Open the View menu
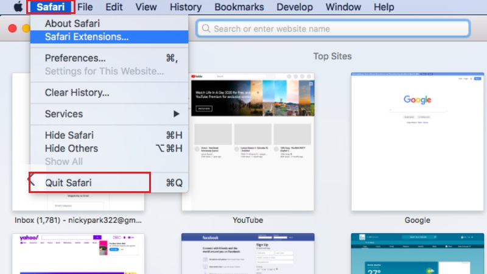487x274 pixels. 146,7
